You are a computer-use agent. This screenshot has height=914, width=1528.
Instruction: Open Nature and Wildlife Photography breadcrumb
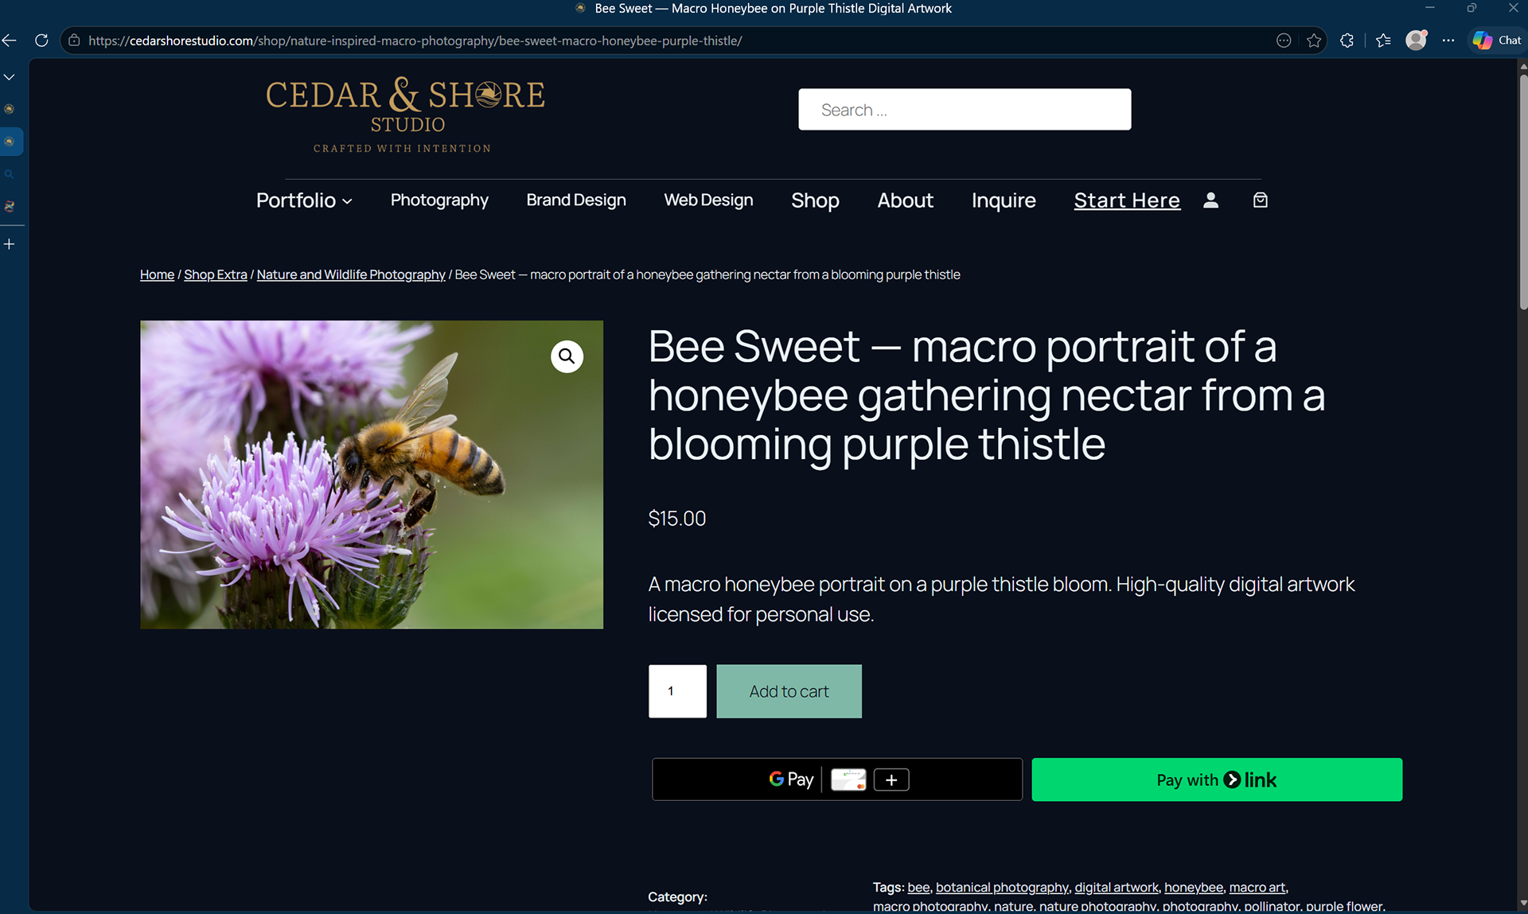(x=351, y=274)
